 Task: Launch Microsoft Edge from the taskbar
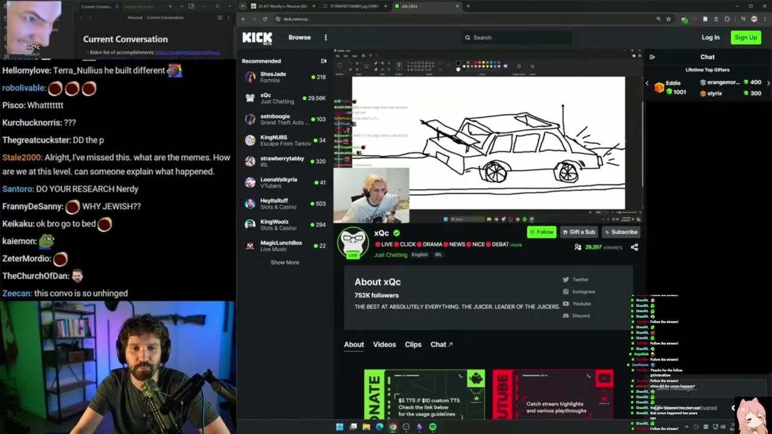379,427
